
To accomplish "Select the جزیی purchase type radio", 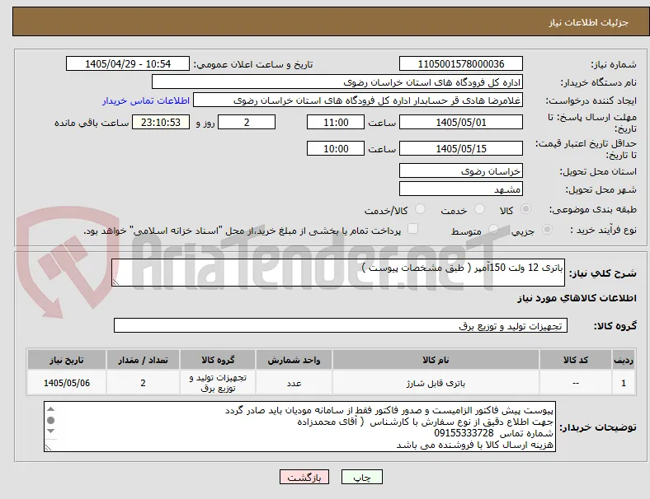I will [547, 229].
